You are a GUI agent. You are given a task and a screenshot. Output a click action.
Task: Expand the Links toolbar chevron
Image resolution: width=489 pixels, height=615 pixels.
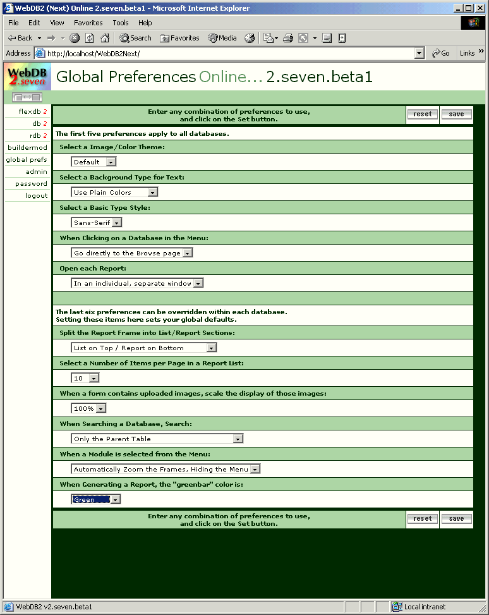click(x=481, y=51)
